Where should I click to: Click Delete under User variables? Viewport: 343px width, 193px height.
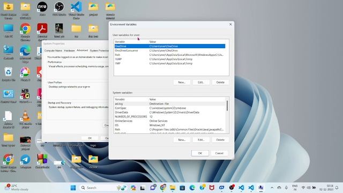point(220,82)
